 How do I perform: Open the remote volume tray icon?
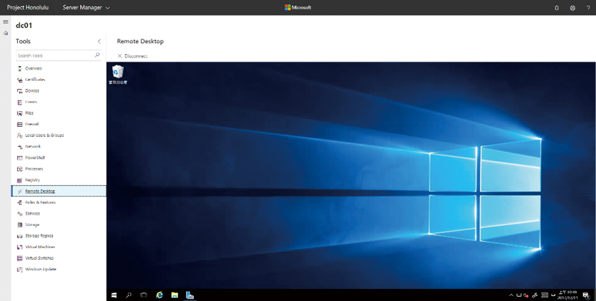[x=526, y=295]
